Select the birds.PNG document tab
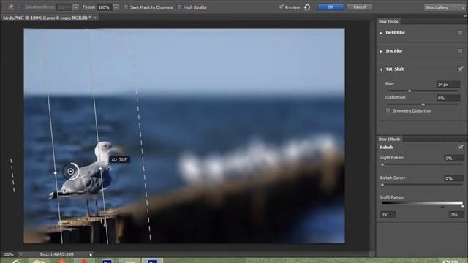This screenshot has width=468, height=263. [x=47, y=18]
